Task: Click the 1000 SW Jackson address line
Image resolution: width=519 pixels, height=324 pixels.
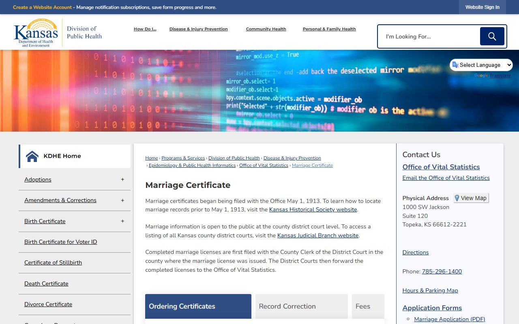Action: point(426,207)
